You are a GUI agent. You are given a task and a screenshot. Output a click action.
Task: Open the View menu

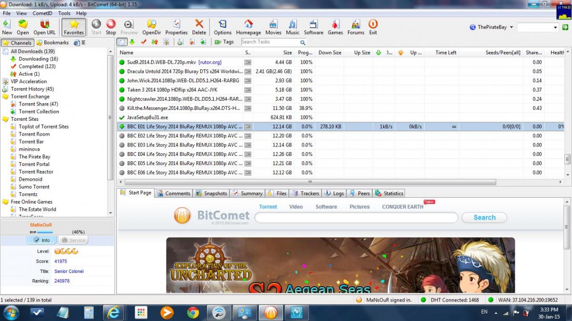click(21, 13)
